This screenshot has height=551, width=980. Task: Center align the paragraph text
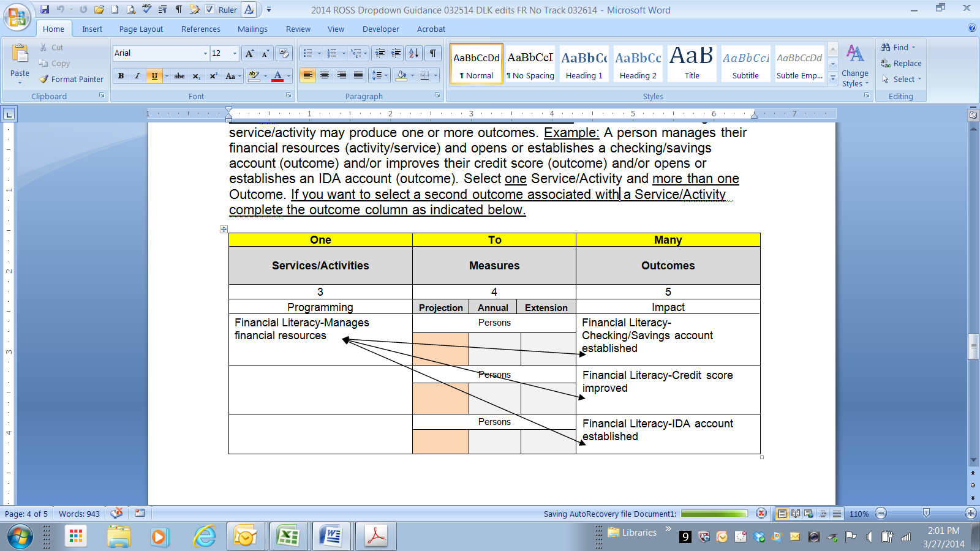click(x=325, y=75)
